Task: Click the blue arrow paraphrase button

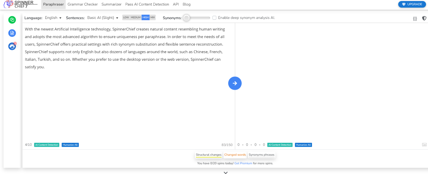Action: (x=235, y=83)
